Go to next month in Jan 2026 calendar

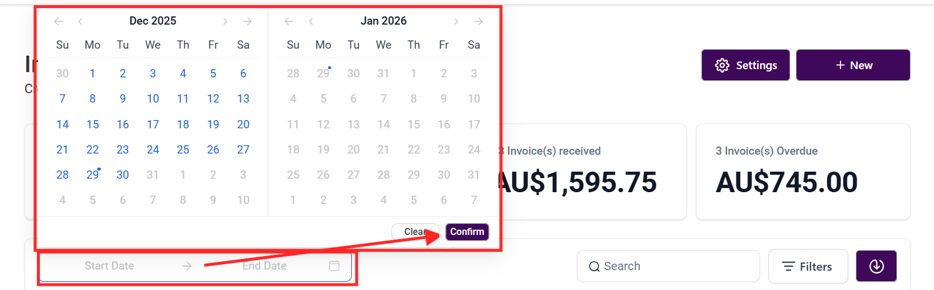(x=456, y=22)
